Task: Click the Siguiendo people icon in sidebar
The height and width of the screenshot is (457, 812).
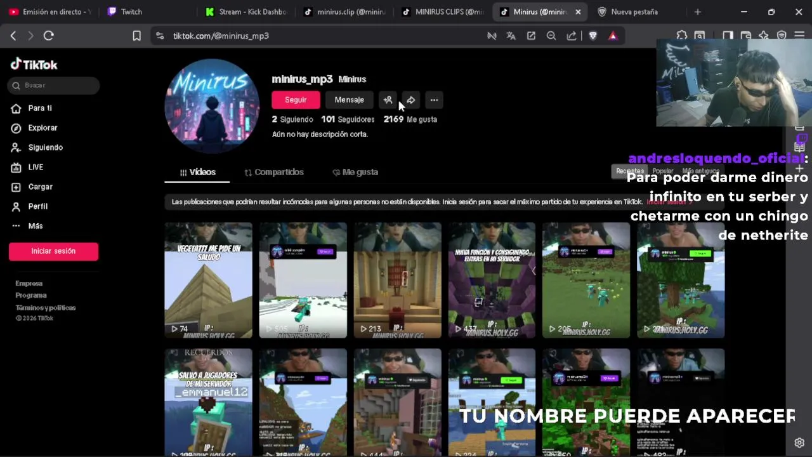Action: click(16, 148)
